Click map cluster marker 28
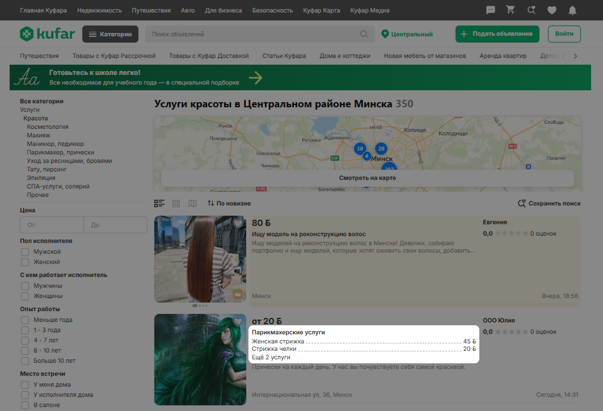 tap(381, 149)
